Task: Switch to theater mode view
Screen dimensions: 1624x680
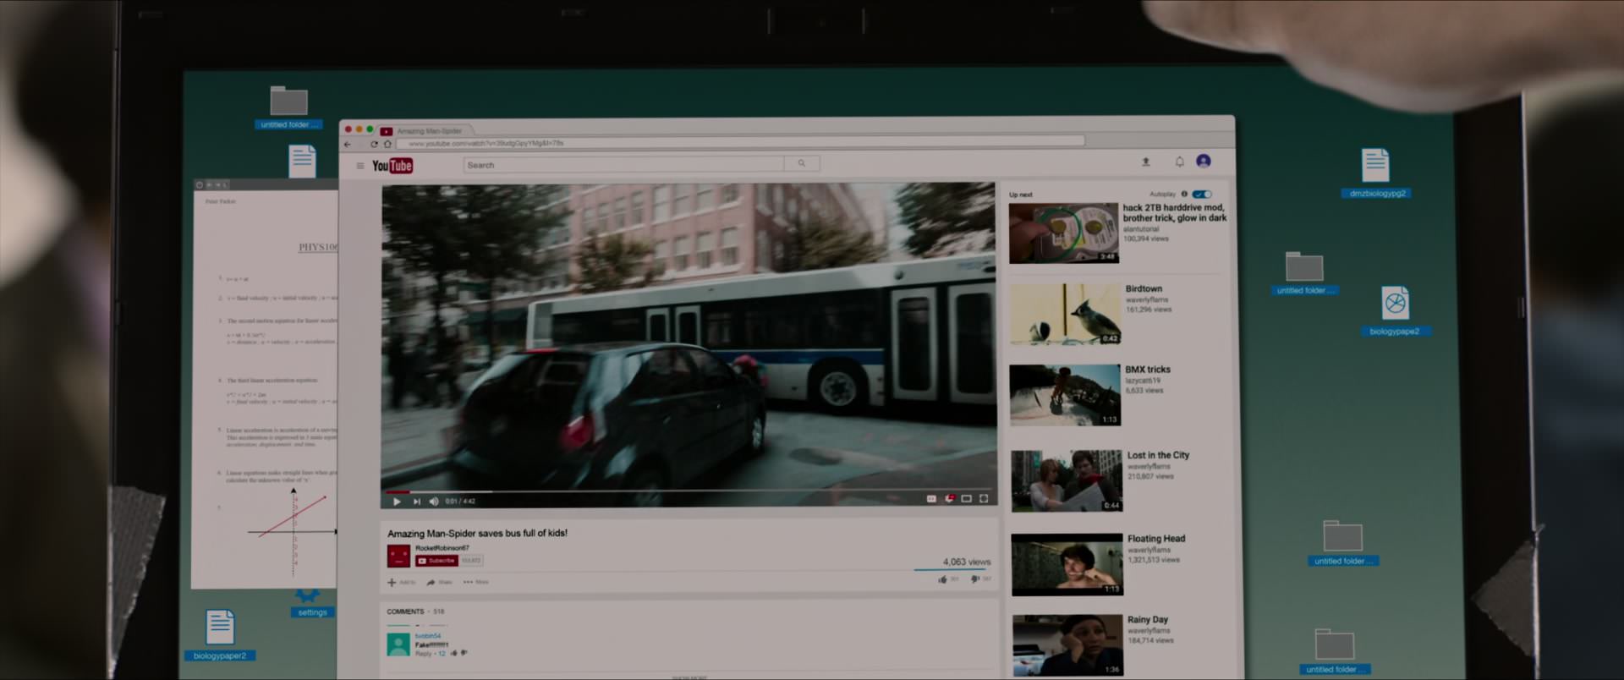Action: coord(966,499)
